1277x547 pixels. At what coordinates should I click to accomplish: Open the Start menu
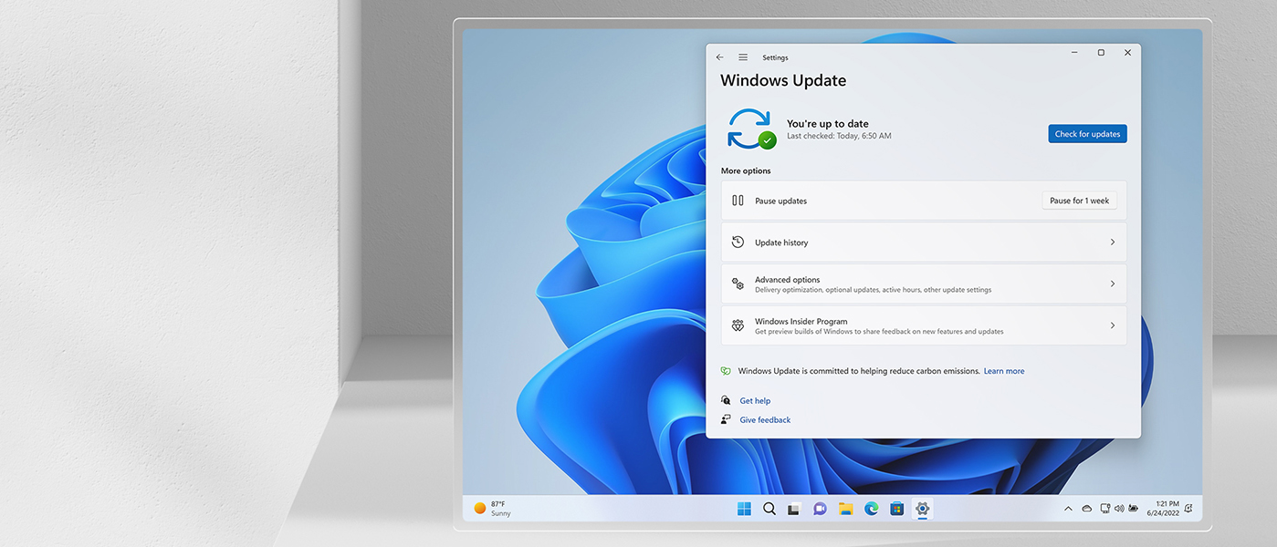point(745,508)
